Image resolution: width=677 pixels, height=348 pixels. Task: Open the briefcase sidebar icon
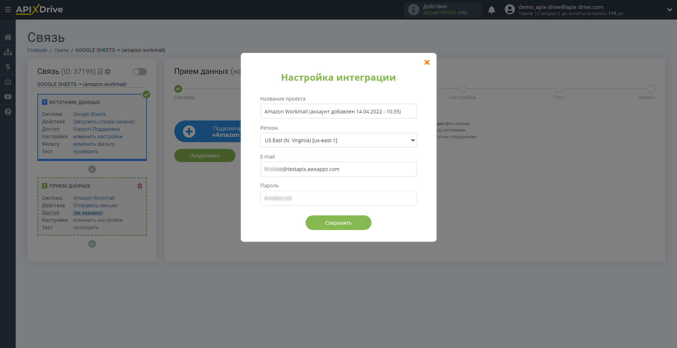[x=8, y=82]
